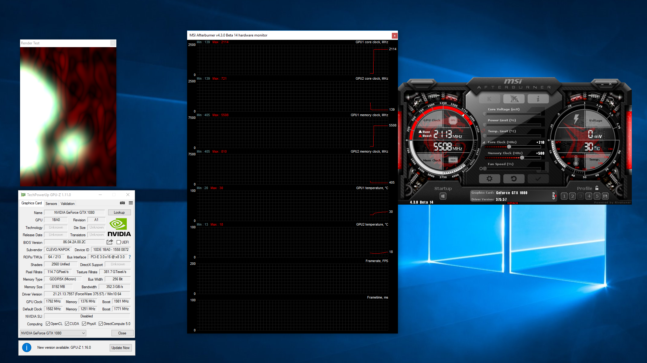Click the Device ID field in GPU-Z
The width and height of the screenshot is (647, 363).
coord(111,250)
